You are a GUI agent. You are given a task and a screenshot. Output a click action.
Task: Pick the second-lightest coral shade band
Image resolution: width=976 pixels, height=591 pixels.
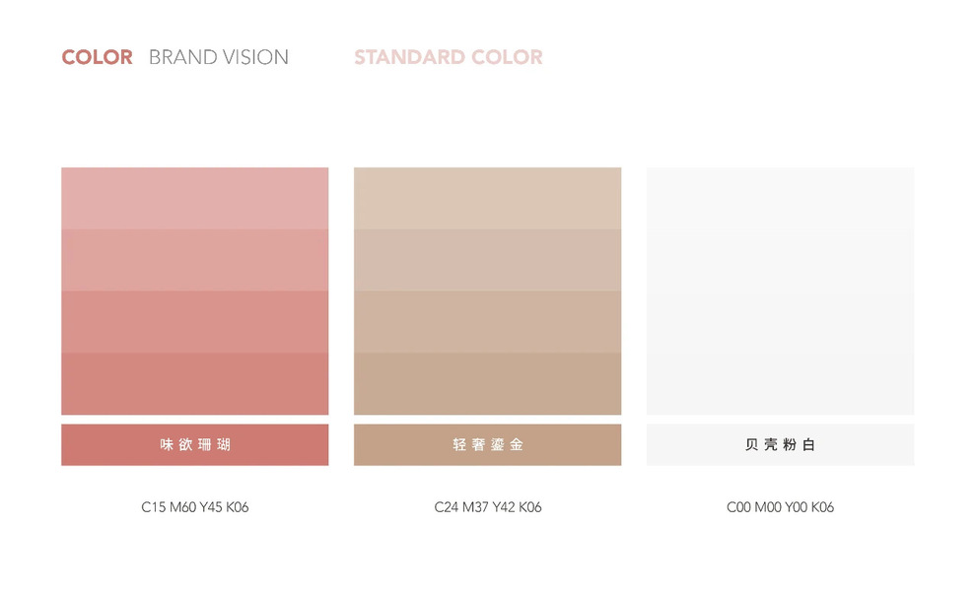(x=194, y=260)
